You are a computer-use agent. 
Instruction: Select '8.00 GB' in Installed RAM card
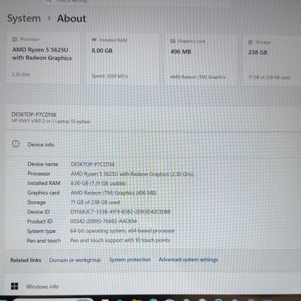tap(102, 51)
